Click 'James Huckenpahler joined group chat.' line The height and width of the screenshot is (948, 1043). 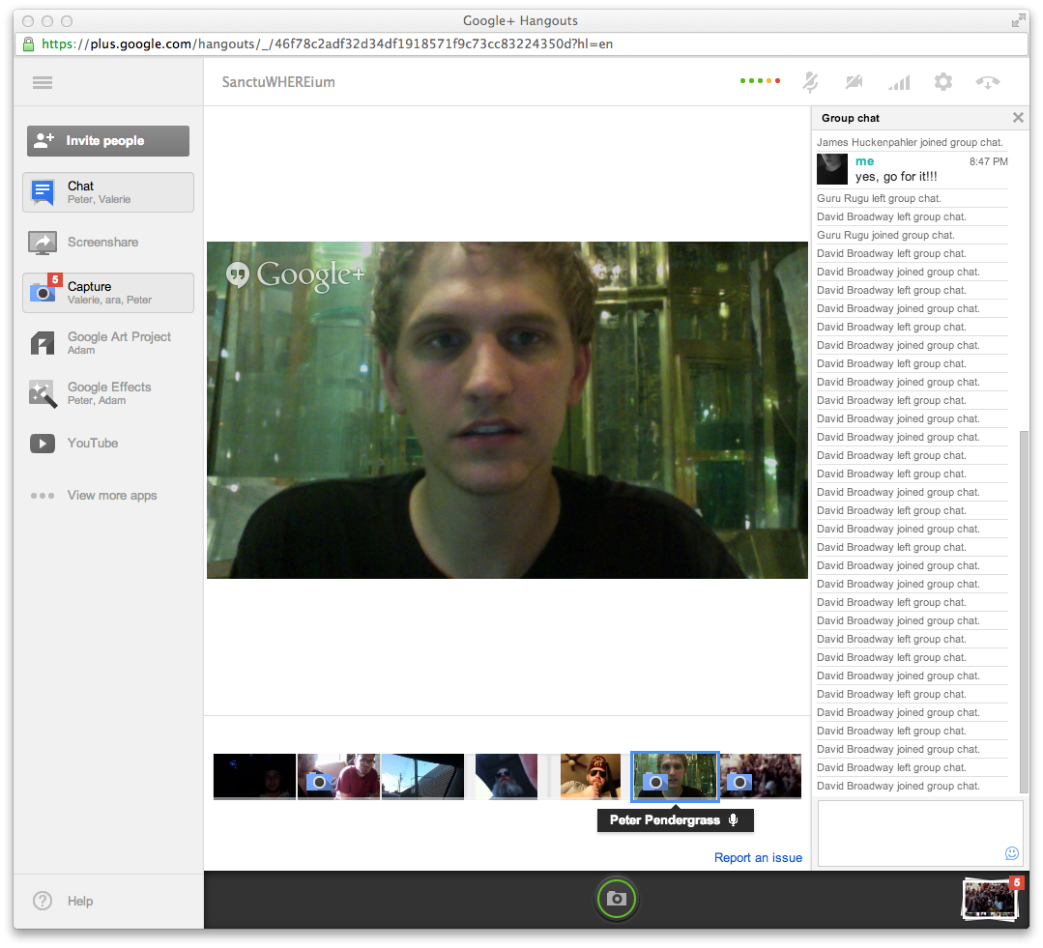pyautogui.click(x=910, y=142)
